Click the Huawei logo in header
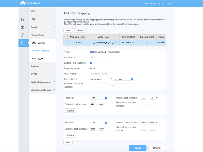The height and width of the screenshot is (152, 203). point(23,3)
